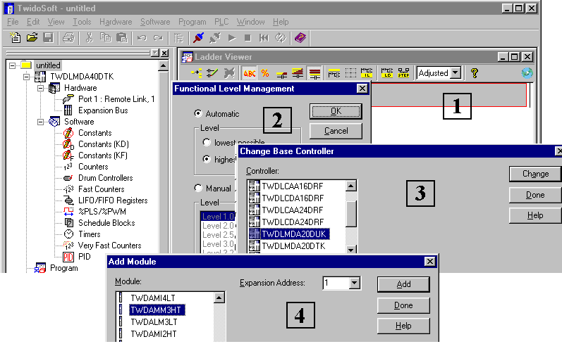Select Very Fast Counters in the tree

pyautogui.click(x=110, y=246)
